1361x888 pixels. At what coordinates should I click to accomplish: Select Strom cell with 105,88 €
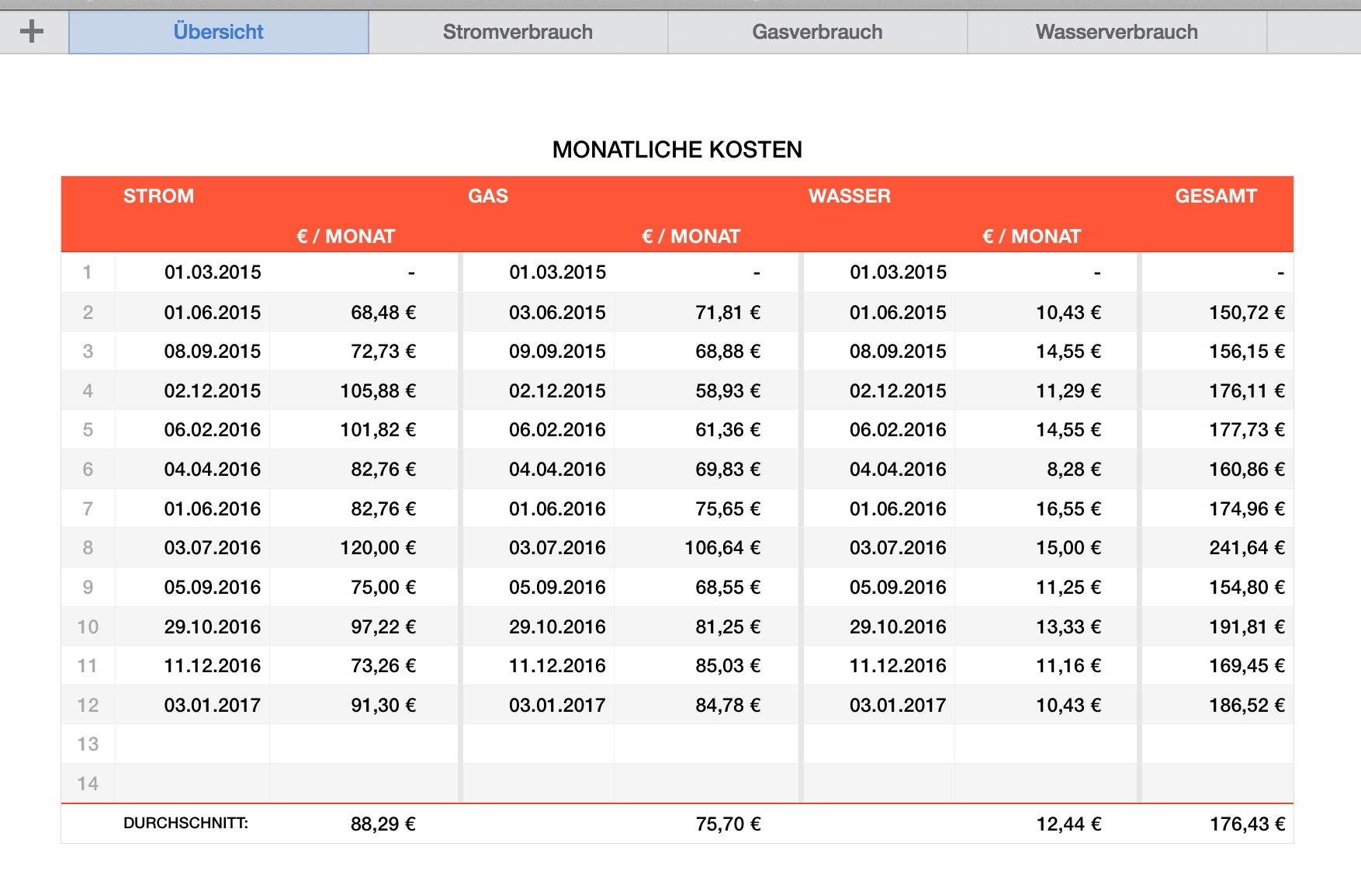[377, 391]
